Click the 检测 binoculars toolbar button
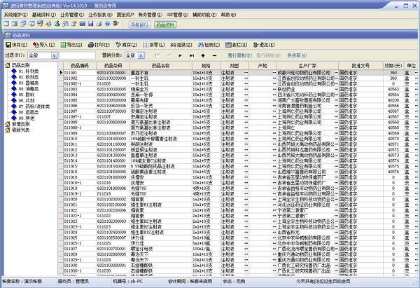 point(209,45)
